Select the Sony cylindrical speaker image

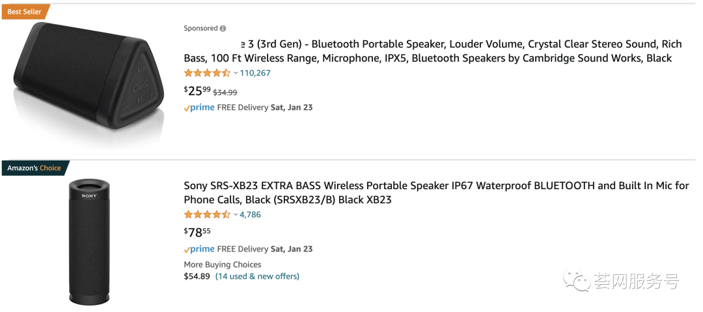coord(90,237)
